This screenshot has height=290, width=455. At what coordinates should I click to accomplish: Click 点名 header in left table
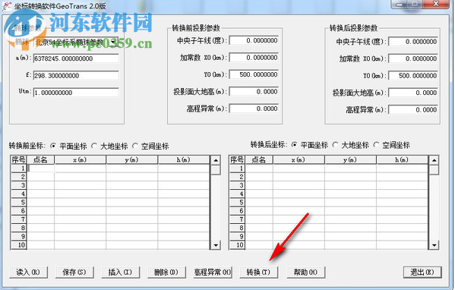(x=40, y=159)
